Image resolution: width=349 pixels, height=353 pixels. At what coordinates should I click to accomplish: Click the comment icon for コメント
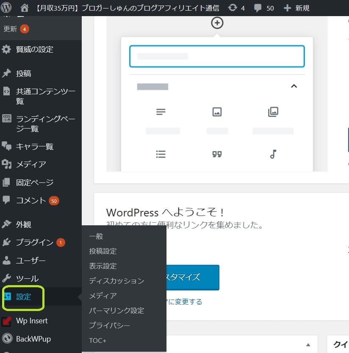coord(6,200)
